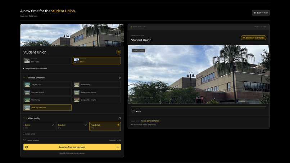
Task: Pick The year 2125 moment
Action: click(x=47, y=85)
